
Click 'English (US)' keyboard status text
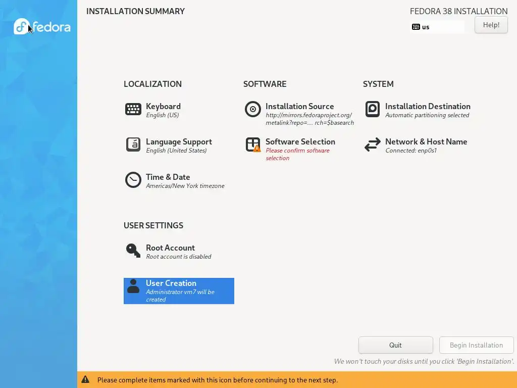pos(163,115)
